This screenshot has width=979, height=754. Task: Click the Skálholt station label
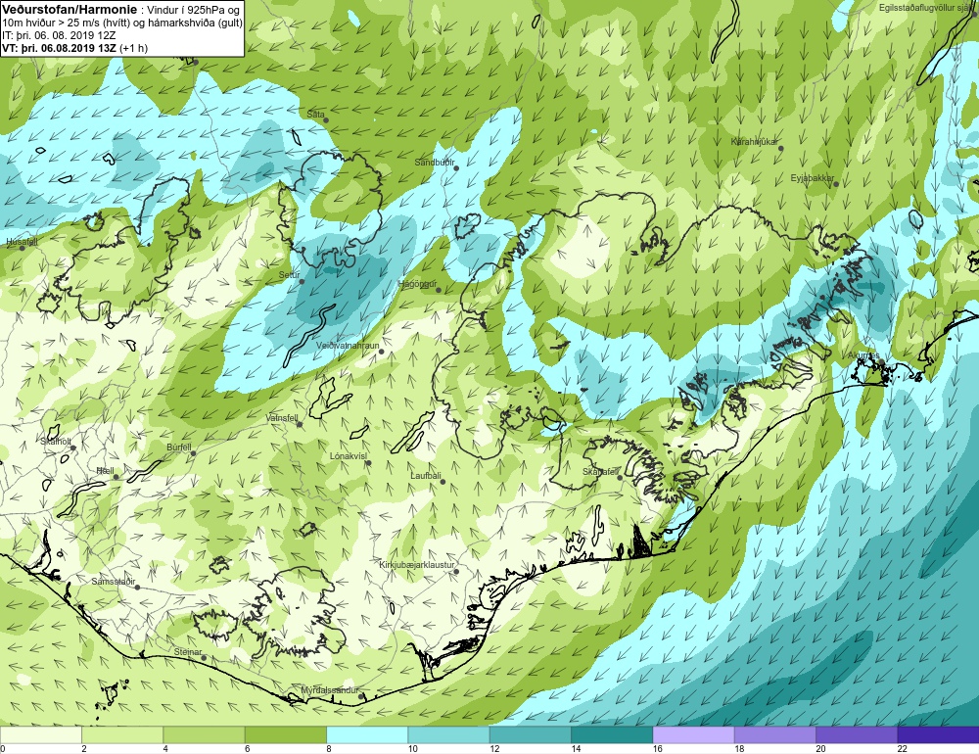point(56,441)
